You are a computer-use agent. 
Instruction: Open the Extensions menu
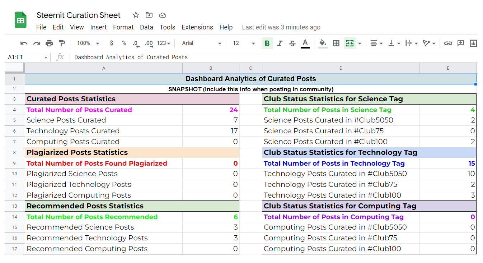[197, 27]
